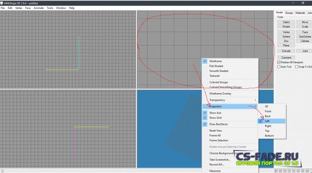Image resolution: width=312 pixels, height=173 pixels.
Task: Expand the Transparency submenu arrow
Action: (x=255, y=100)
